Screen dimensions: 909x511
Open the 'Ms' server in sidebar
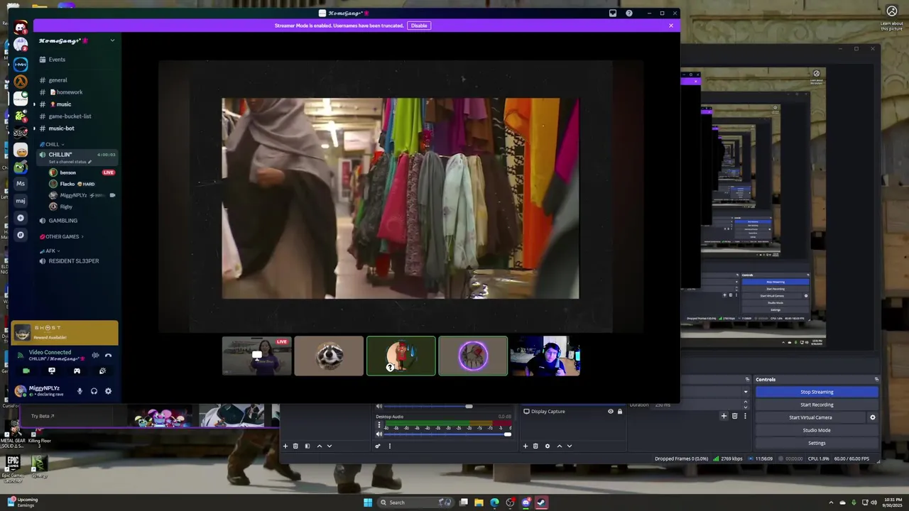21,184
